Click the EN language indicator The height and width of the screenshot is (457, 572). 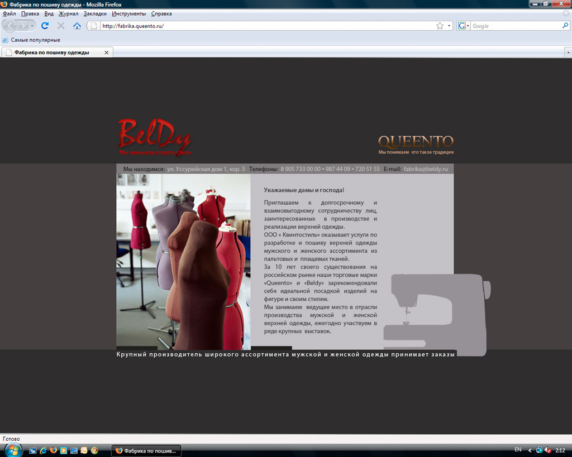(518, 450)
